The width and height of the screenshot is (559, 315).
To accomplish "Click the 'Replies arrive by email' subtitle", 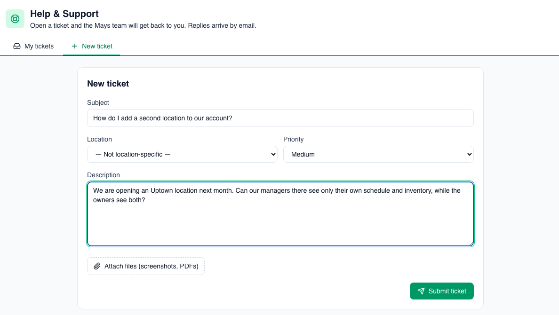I will (143, 26).
